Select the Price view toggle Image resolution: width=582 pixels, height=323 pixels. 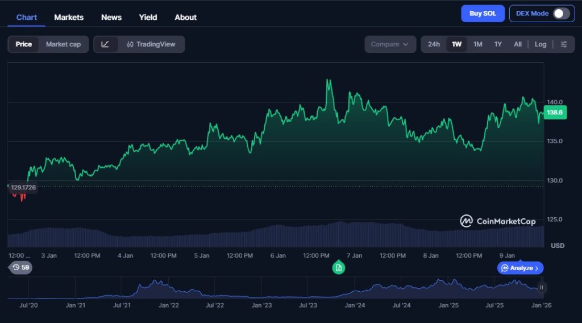[24, 44]
